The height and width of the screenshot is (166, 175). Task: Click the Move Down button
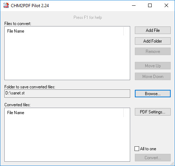153,77
